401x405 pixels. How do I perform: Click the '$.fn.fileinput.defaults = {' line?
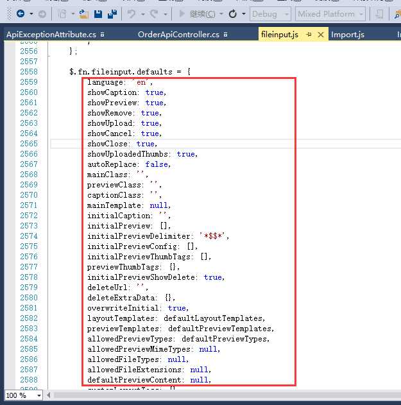click(x=130, y=72)
